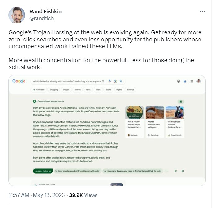The width and height of the screenshot is (220, 208).
Task: Open the tweet's three-dot more menu
Action: (x=202, y=11)
